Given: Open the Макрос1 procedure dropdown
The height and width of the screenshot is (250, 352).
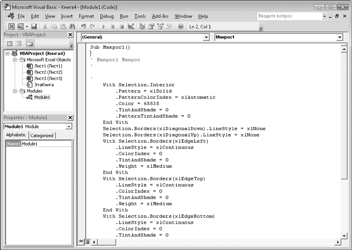Looking at the screenshot, I should 339,37.
